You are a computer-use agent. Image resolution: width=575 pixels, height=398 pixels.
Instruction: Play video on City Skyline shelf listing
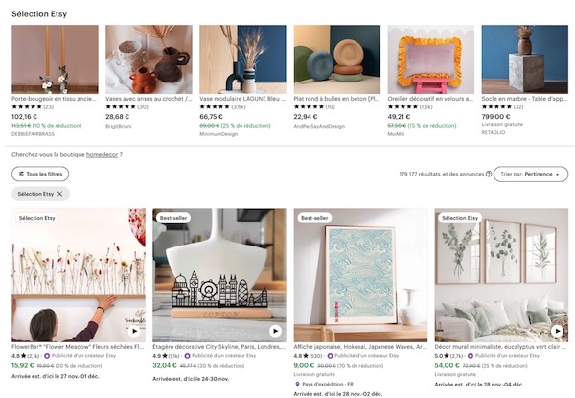(x=275, y=330)
